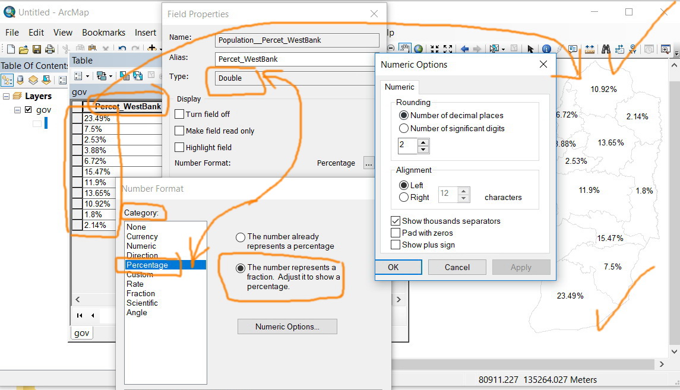Open the Table Options dropdown arrow
Image resolution: width=680 pixels, height=390 pixels.
pos(88,76)
